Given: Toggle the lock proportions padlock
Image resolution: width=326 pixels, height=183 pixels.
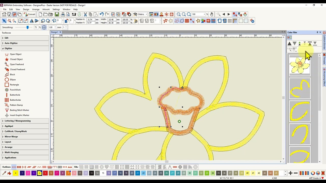Looking at the screenshot, I should click(x=135, y=21).
